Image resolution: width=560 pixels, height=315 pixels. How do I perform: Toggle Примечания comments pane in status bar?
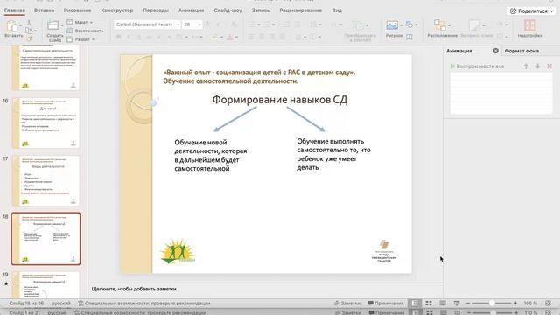tap(386, 304)
